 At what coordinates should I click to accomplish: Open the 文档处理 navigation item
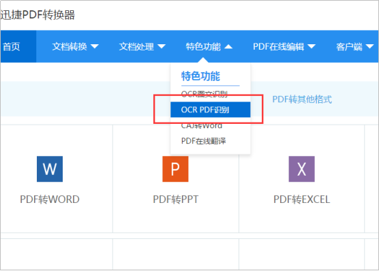point(136,46)
